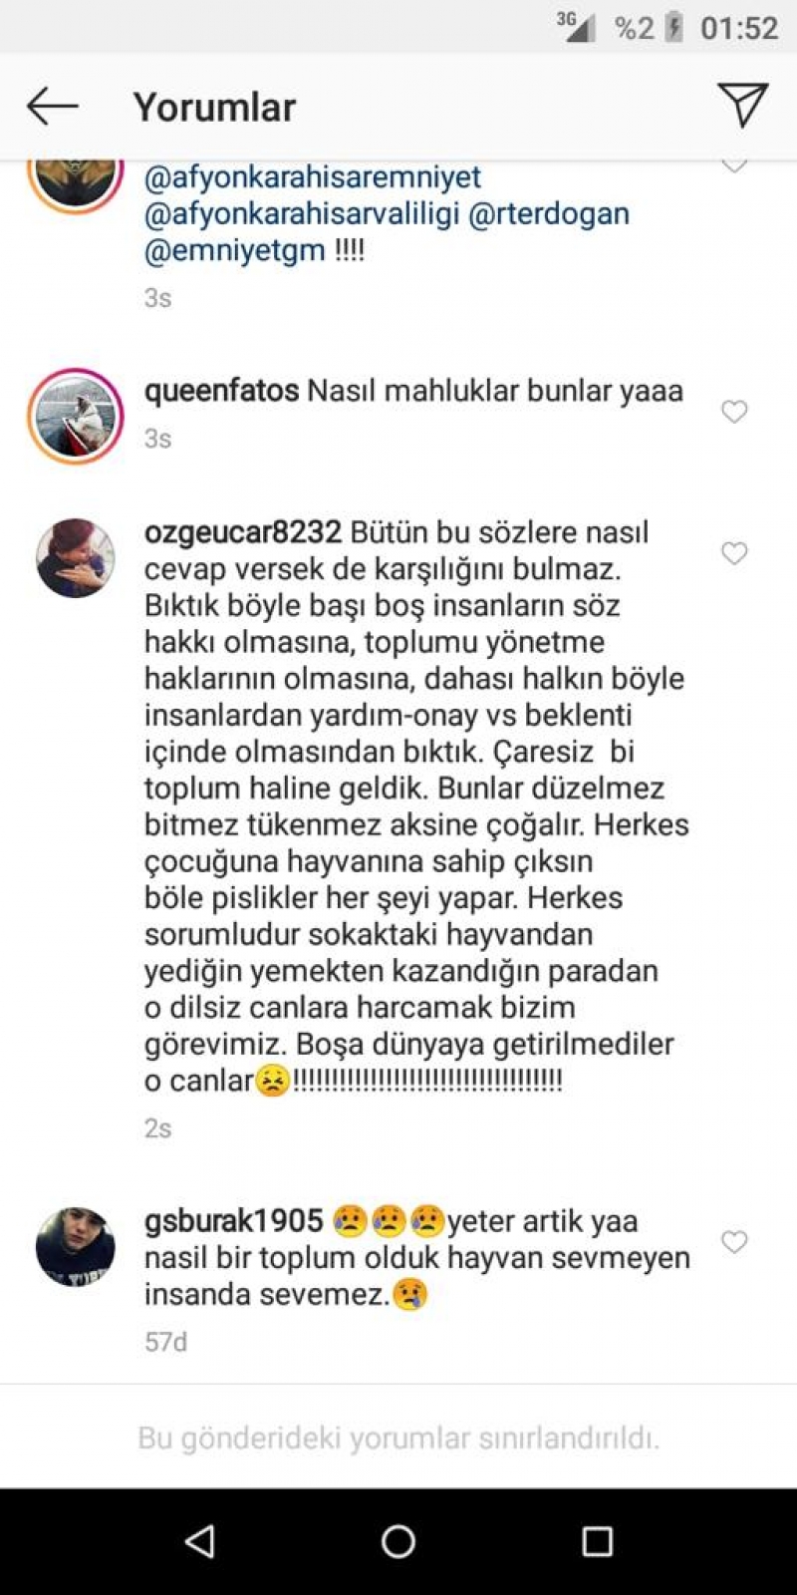
Task: Tap the ozgeucar8232 username
Action: [x=243, y=532]
